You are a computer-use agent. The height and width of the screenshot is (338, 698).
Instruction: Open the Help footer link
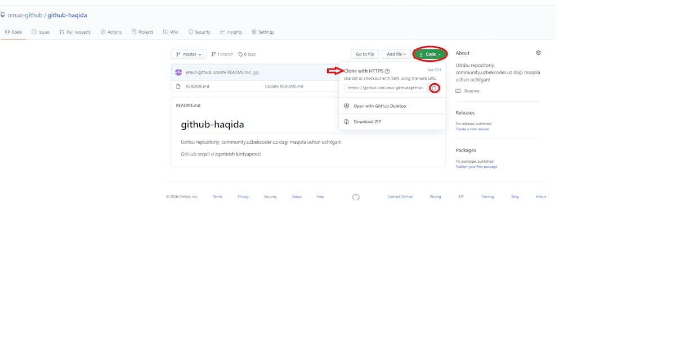320,197
